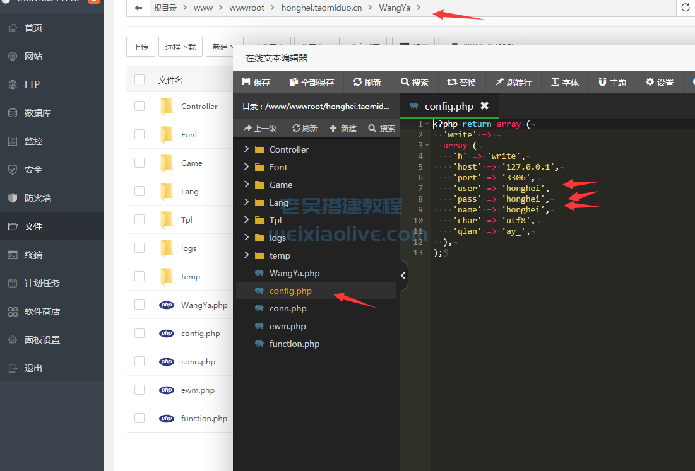695x471 pixels.
Task: Collapse the editor file tree panel
Action: point(403,276)
